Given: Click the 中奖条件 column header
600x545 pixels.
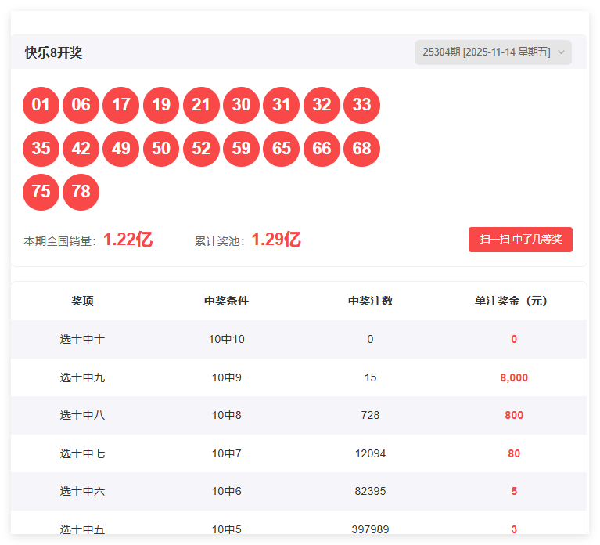Looking at the screenshot, I should point(227,301).
